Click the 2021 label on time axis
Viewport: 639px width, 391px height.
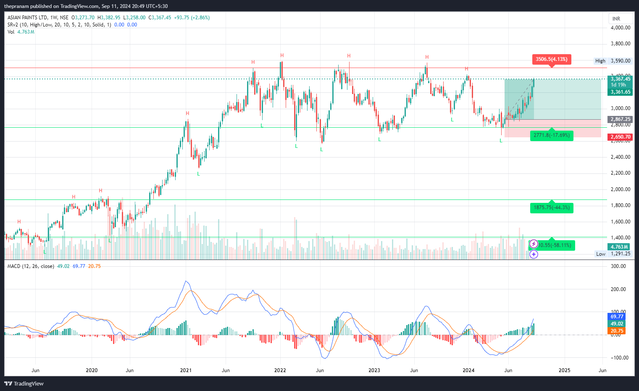tap(186, 370)
